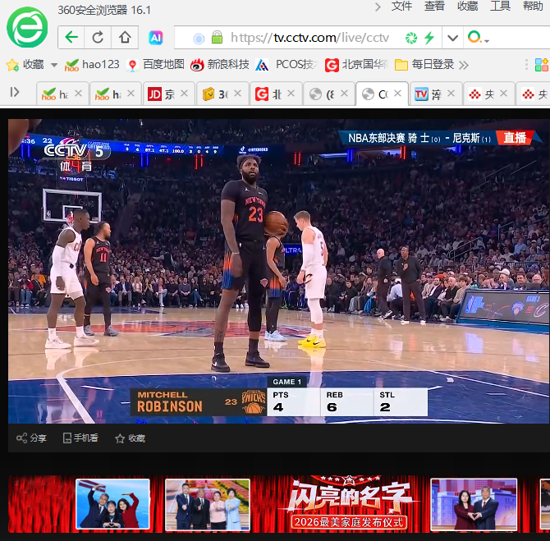This screenshot has width=550, height=541.
Task: Expand the 收藏 bookmarks dropdown arrow
Action: (x=54, y=65)
